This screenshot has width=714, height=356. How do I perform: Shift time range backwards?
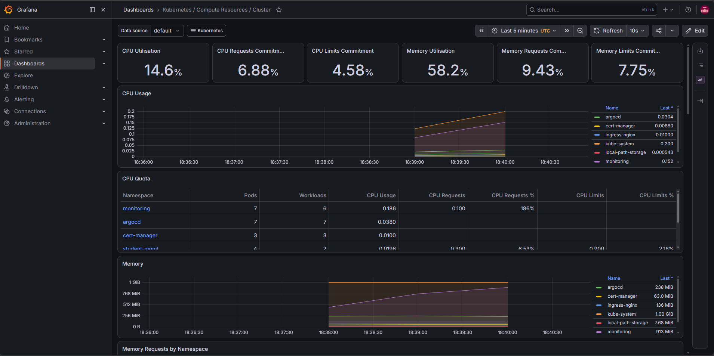click(481, 31)
